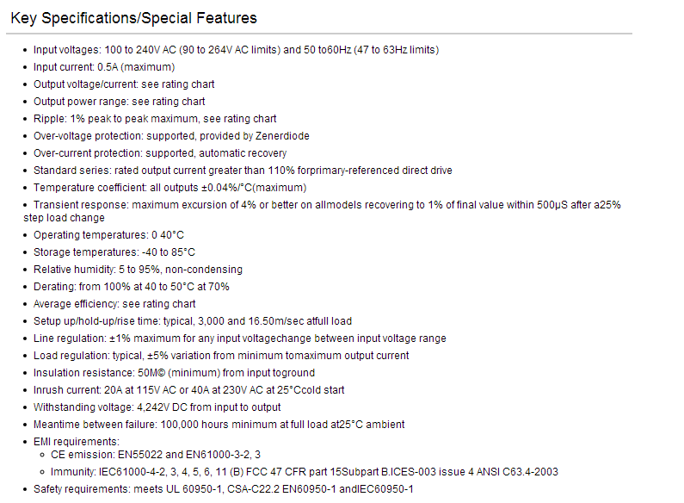Click the Withstanding voltage 4,242V DC line
684x503 pixels.
point(157,407)
